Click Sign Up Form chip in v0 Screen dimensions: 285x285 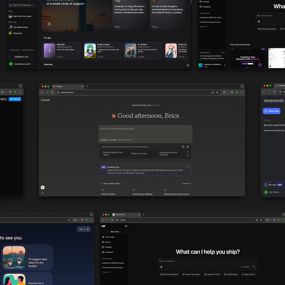(248, 274)
